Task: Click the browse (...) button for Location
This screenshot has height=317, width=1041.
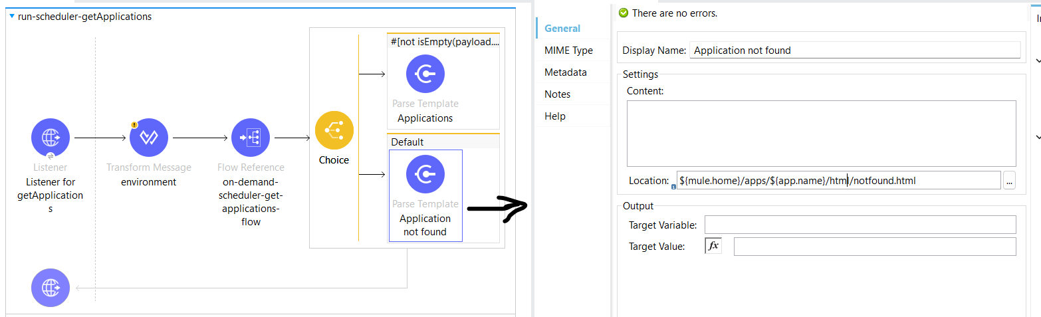Action: tap(1009, 180)
